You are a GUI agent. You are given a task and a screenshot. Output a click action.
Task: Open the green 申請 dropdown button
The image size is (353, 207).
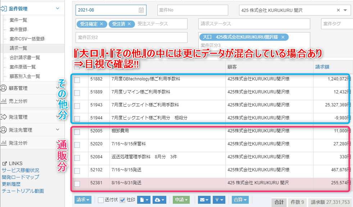[181, 200]
